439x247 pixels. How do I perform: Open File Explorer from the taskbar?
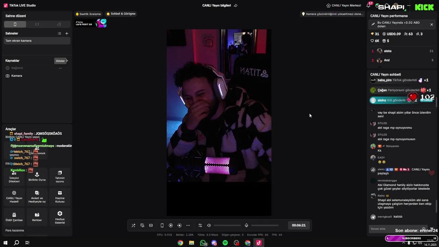coord(192,243)
